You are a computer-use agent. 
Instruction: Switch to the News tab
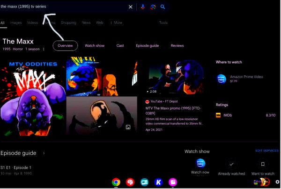tap(86, 23)
